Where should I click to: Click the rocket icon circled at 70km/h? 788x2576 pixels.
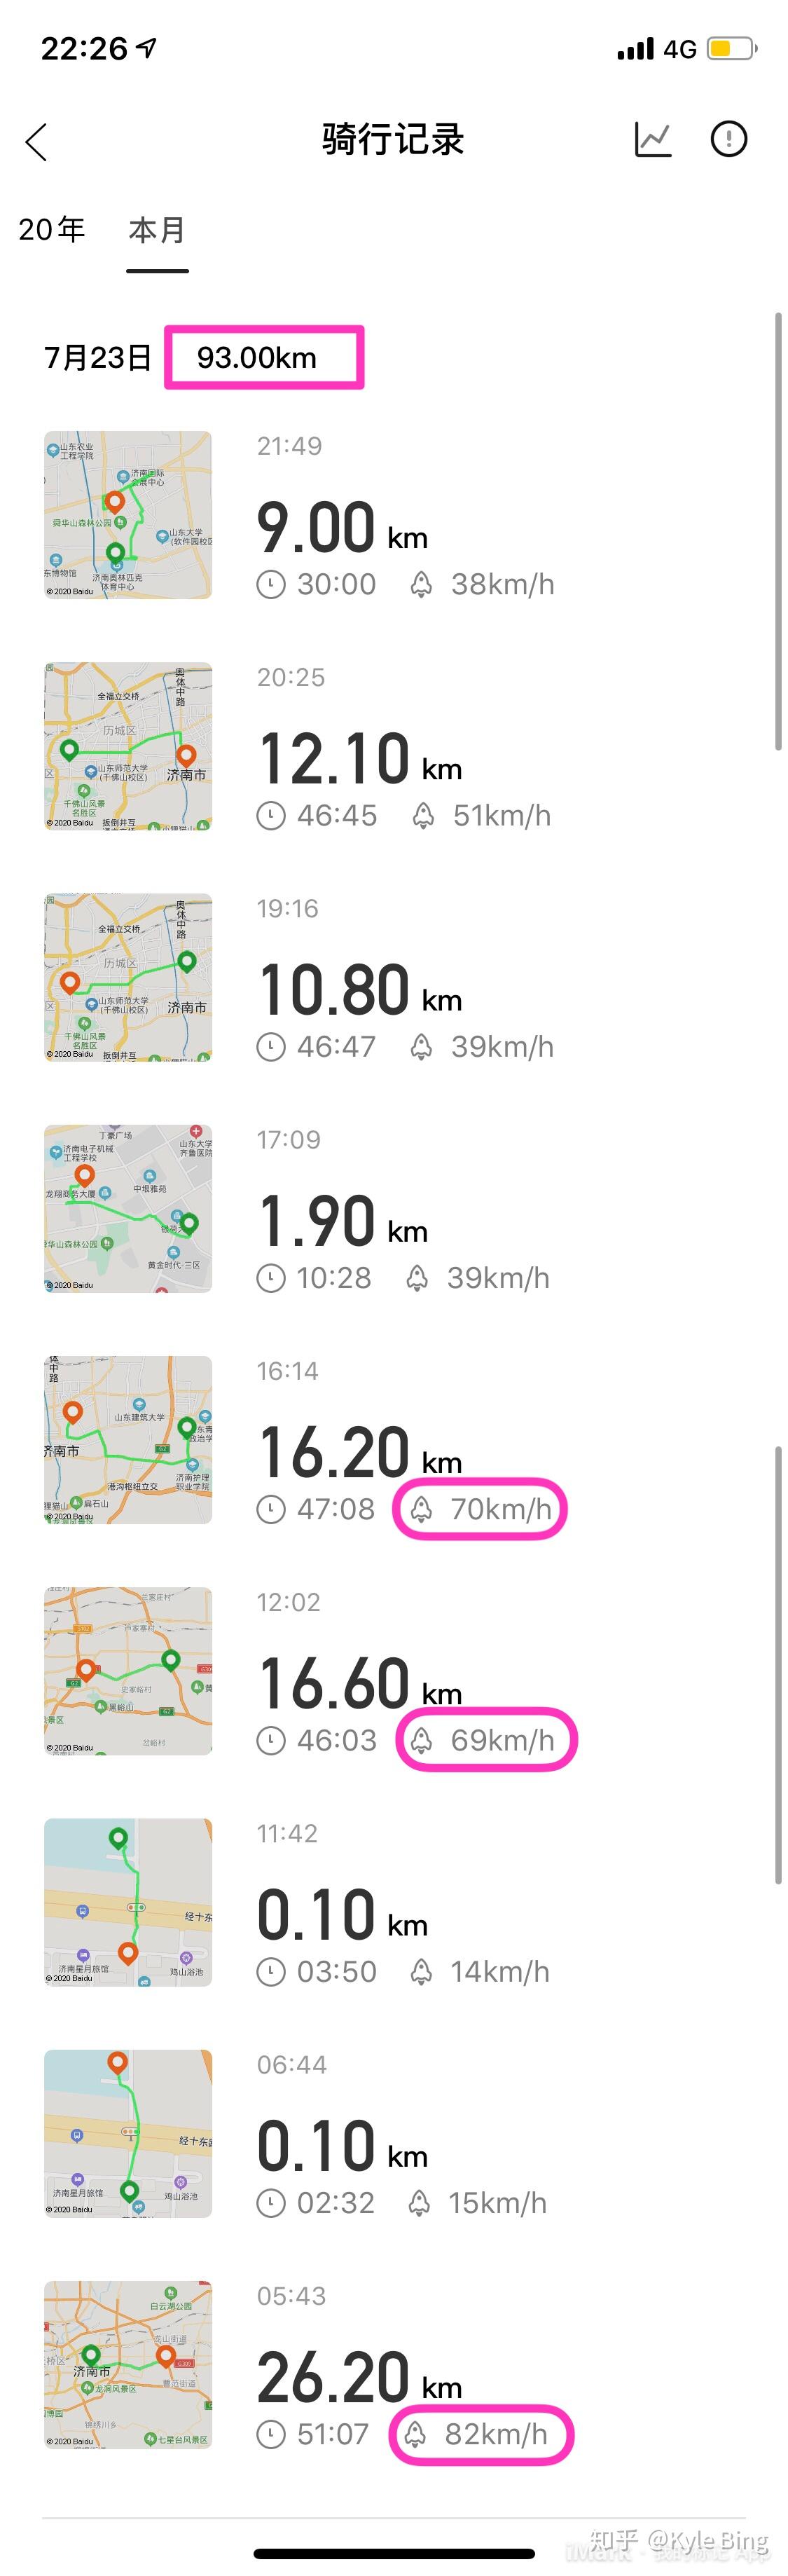420,1510
